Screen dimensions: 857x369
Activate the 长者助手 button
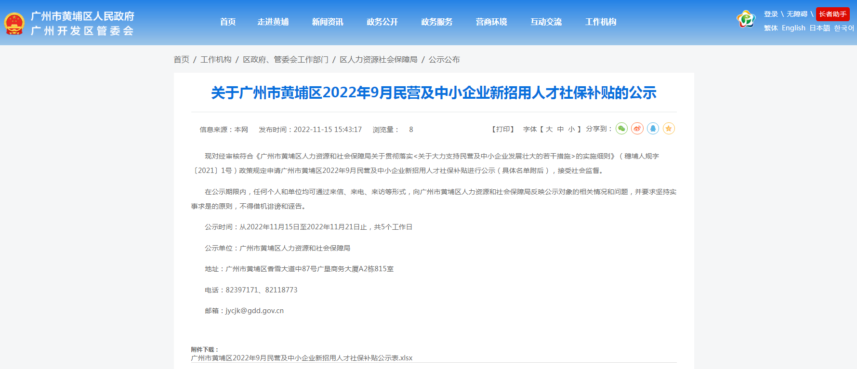(833, 14)
